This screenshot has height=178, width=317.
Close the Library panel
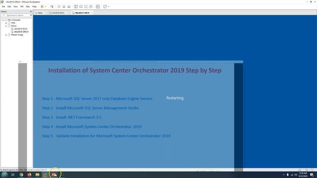coord(31,11)
